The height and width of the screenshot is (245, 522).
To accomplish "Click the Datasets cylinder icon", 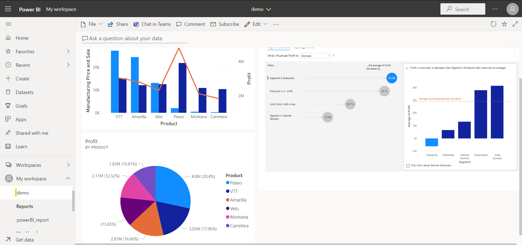I will click(x=8, y=92).
